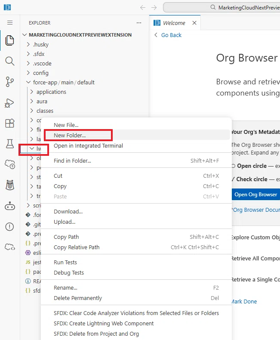Click the Go Back link

[171, 35]
